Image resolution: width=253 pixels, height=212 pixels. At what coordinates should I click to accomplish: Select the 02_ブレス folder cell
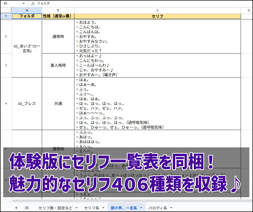27,104
